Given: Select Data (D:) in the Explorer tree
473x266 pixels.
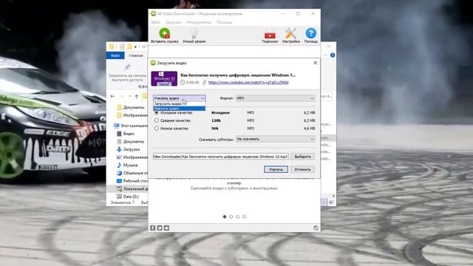Looking at the screenshot, I should [128, 197].
